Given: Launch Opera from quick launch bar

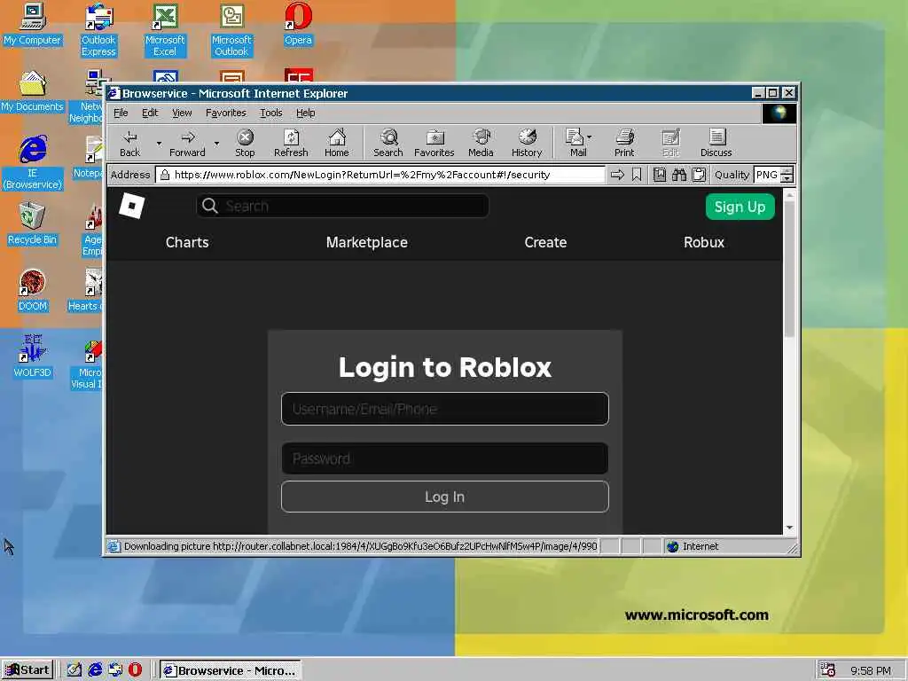Looking at the screenshot, I should (135, 670).
